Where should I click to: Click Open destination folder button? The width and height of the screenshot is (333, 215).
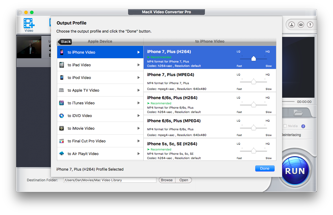184,180
